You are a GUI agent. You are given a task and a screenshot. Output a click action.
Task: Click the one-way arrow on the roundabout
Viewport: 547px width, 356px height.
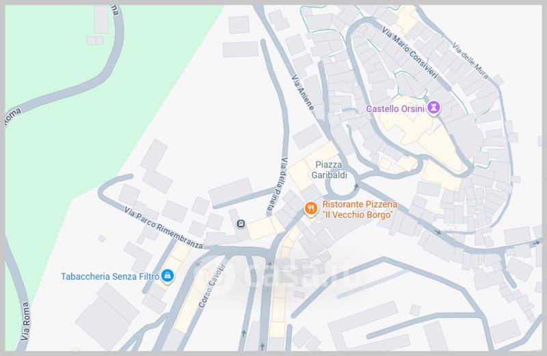tap(356, 187)
